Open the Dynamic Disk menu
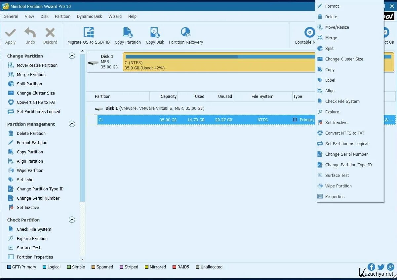 click(90, 17)
